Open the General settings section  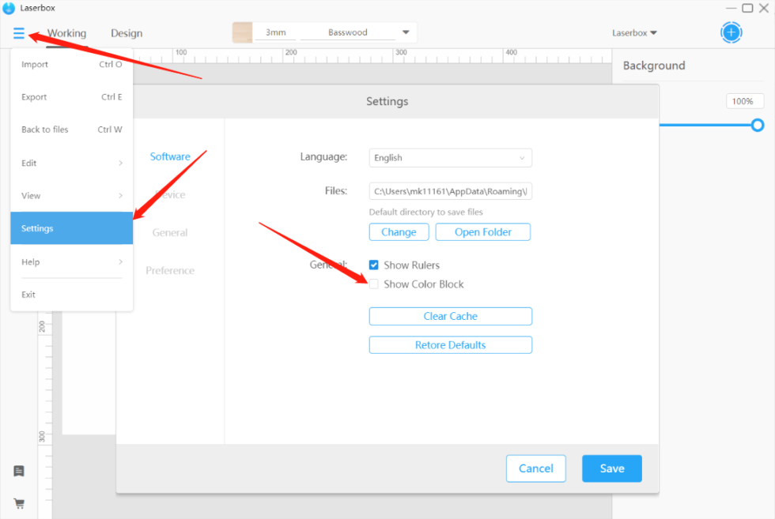pos(170,232)
